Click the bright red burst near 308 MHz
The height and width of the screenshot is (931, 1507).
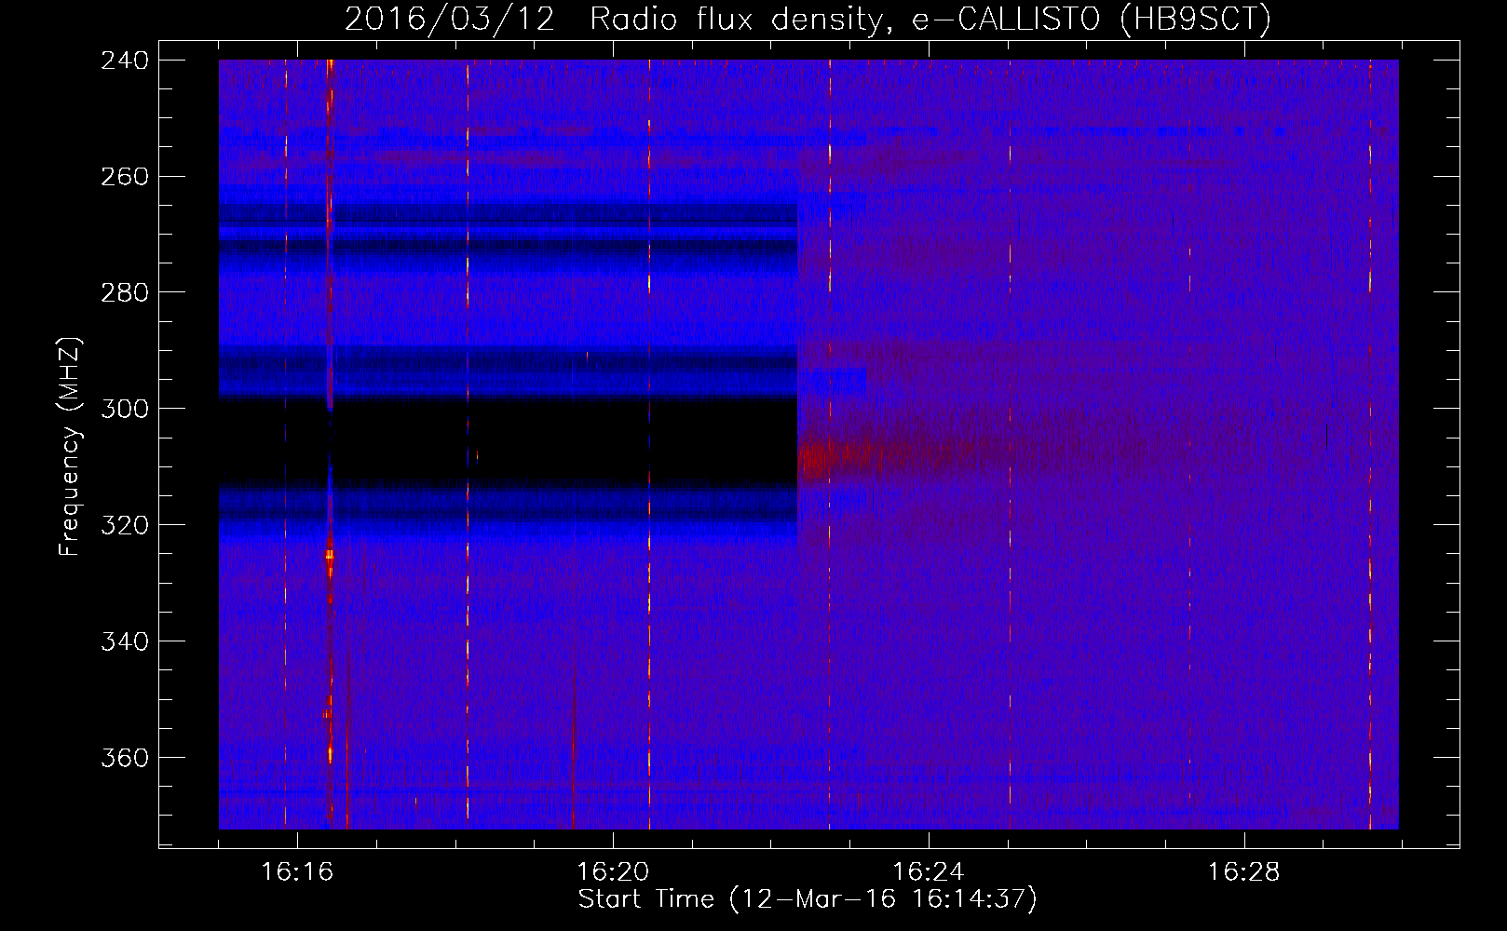pos(813,459)
